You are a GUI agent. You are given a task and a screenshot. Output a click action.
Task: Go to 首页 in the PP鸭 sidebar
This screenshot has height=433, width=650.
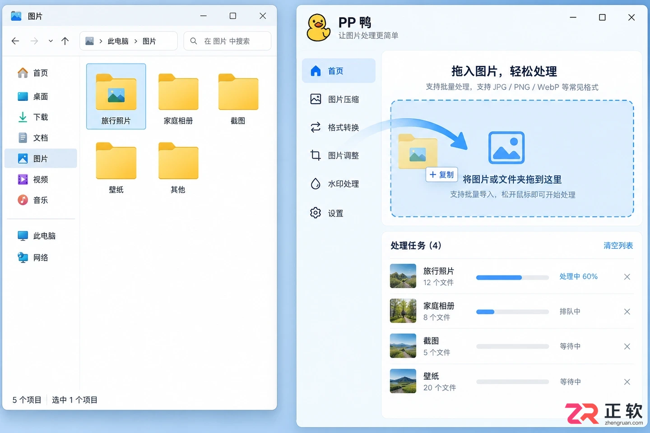(x=338, y=71)
